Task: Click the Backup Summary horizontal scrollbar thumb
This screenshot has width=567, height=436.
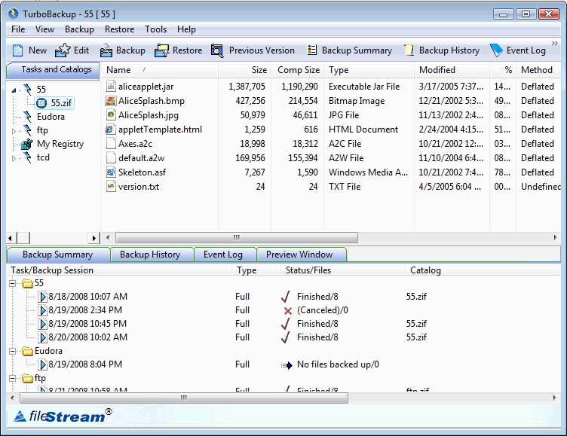Action: tap(184, 398)
